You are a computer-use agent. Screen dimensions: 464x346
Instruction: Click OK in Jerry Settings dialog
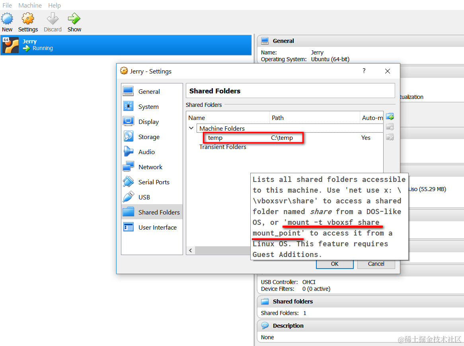click(x=335, y=264)
